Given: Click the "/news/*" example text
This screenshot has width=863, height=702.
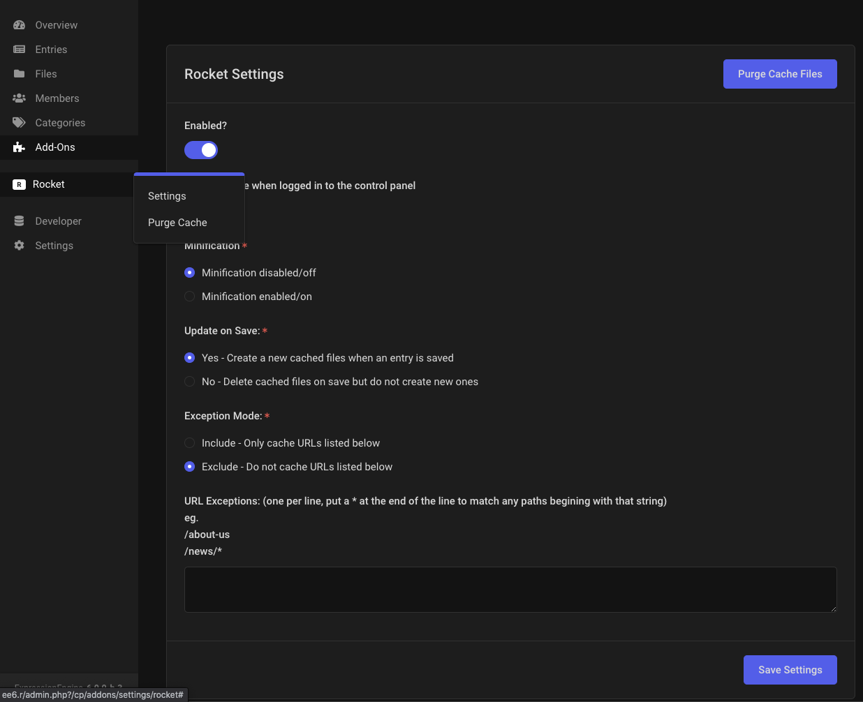Looking at the screenshot, I should coord(203,551).
